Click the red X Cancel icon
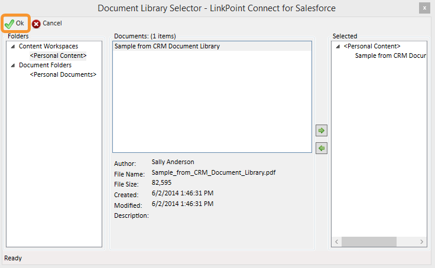This screenshot has width=435, height=268. (36, 24)
